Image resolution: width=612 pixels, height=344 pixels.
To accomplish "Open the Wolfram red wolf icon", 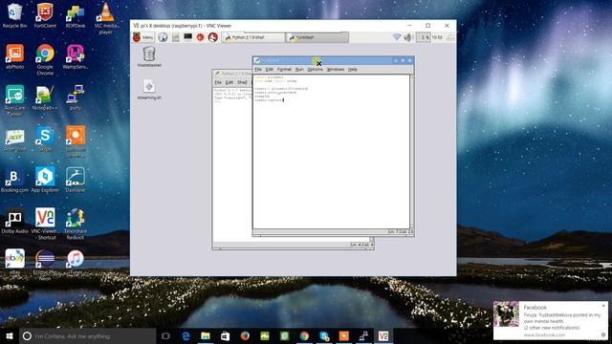I will click(212, 37).
